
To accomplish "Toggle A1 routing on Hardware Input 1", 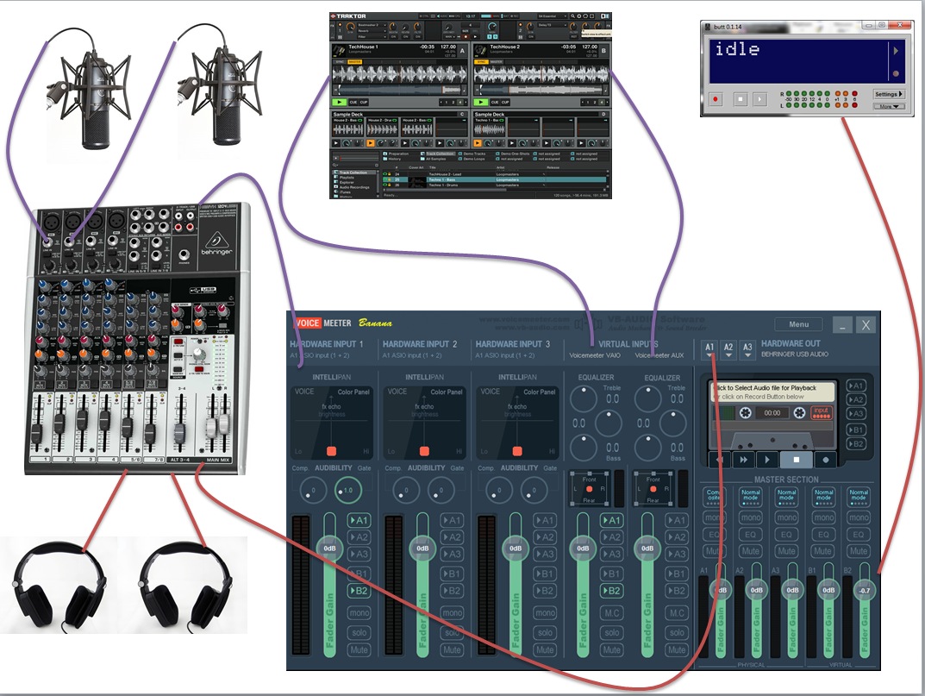I will pos(359,521).
